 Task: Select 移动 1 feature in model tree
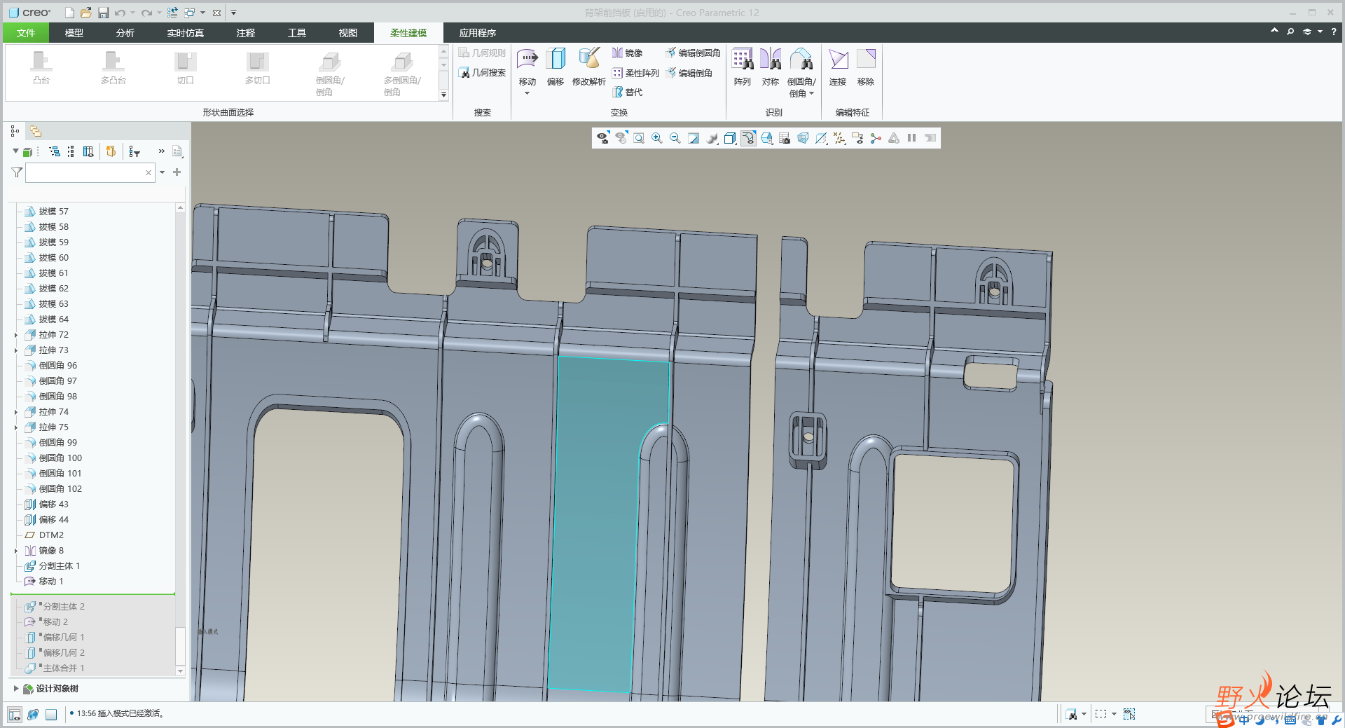51,582
